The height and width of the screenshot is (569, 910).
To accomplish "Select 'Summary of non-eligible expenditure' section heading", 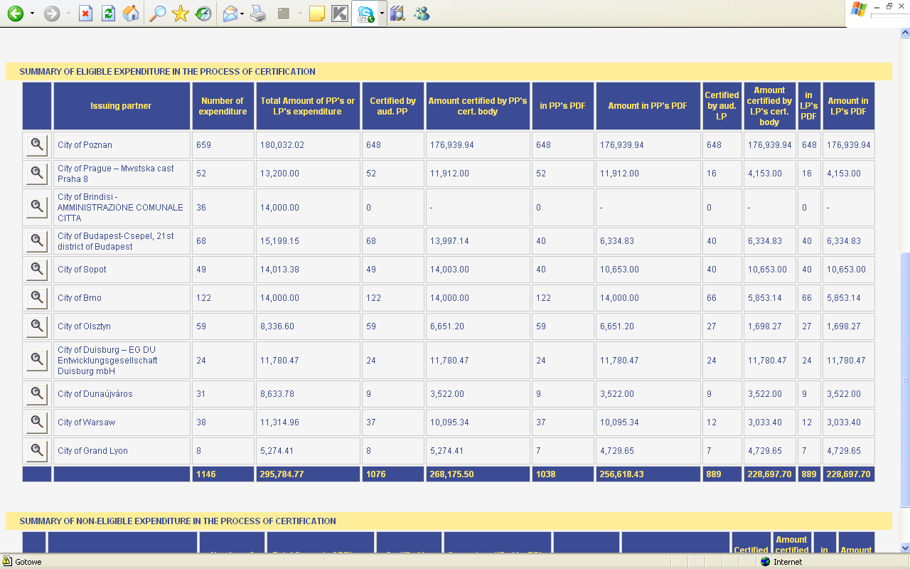I will pyautogui.click(x=178, y=521).
